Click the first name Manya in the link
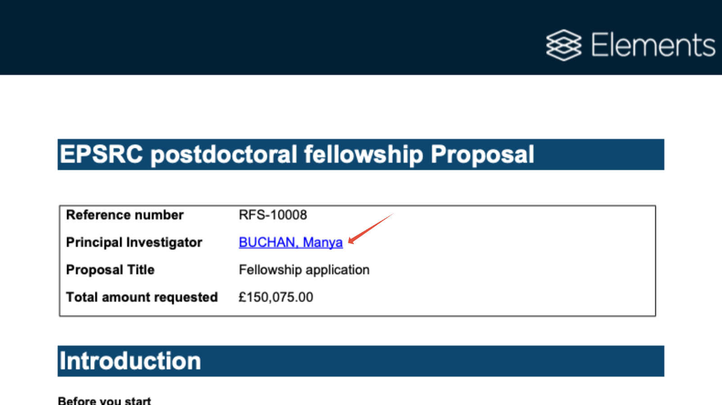This screenshot has height=405, width=722. pos(323,242)
